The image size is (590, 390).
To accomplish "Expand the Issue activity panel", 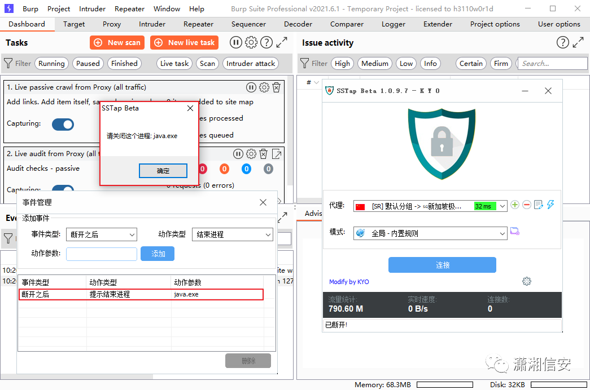I will [578, 42].
